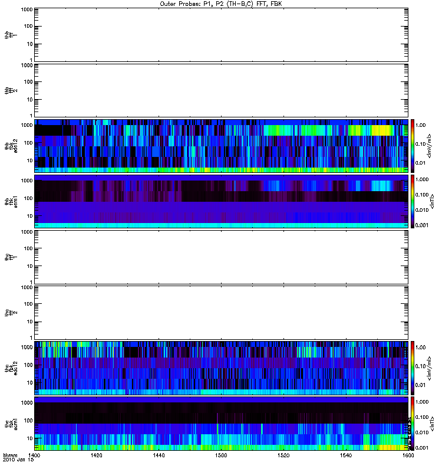Click the '0.01' value on thc edc12 color bar
This screenshot has width=442, height=472.
[x=421, y=385]
